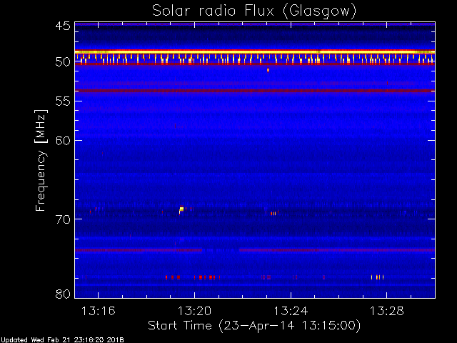Select the "Start Time (23-Apr-14 13:15:00)" label
Image resolution: width=457 pixels, height=343 pixels.
pyautogui.click(x=254, y=326)
